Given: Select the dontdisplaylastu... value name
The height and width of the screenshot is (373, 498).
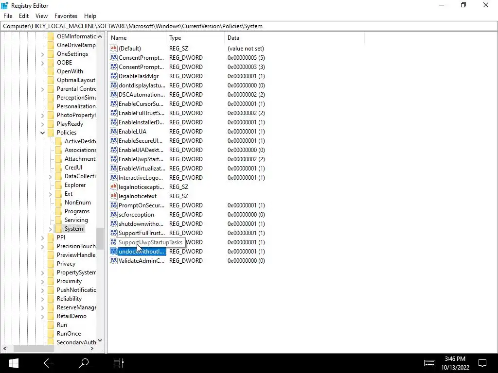Looking at the screenshot, I should click(x=142, y=85).
